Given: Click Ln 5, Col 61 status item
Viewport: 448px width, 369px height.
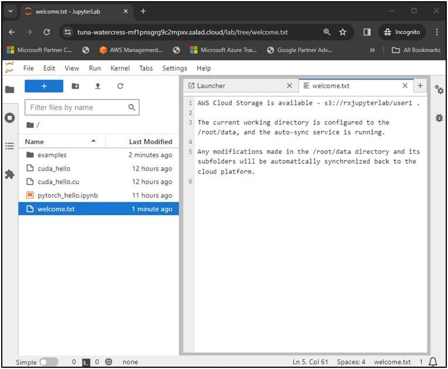Looking at the screenshot, I should pyautogui.click(x=310, y=362).
